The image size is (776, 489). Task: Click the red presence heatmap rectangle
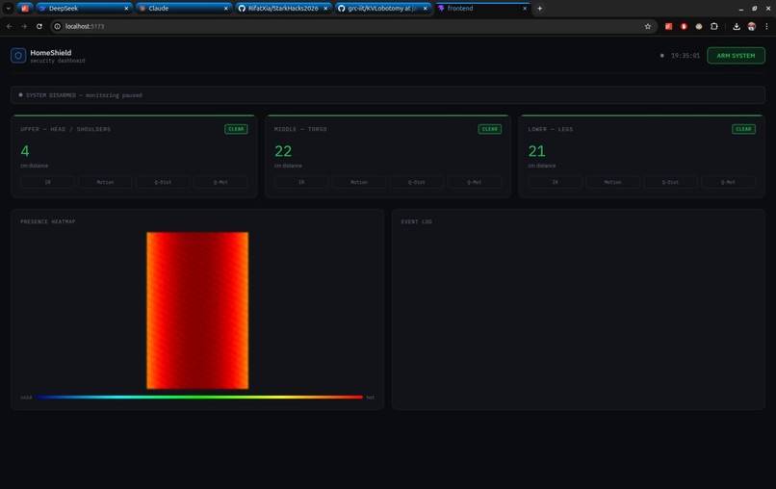pos(197,310)
